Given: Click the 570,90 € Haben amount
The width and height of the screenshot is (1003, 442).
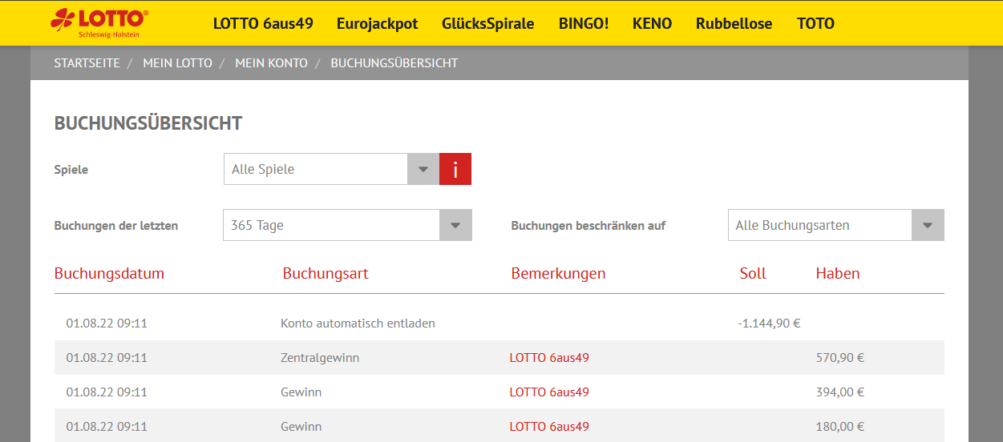Looking at the screenshot, I should (840, 358).
